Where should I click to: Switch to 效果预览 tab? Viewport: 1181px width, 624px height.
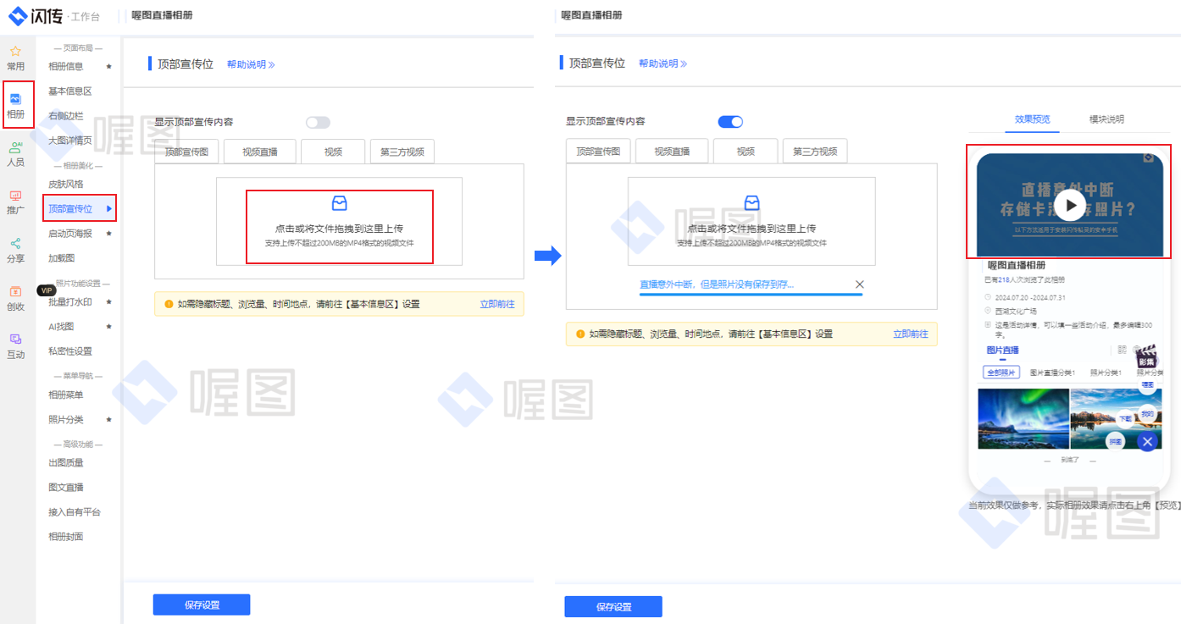[1032, 119]
